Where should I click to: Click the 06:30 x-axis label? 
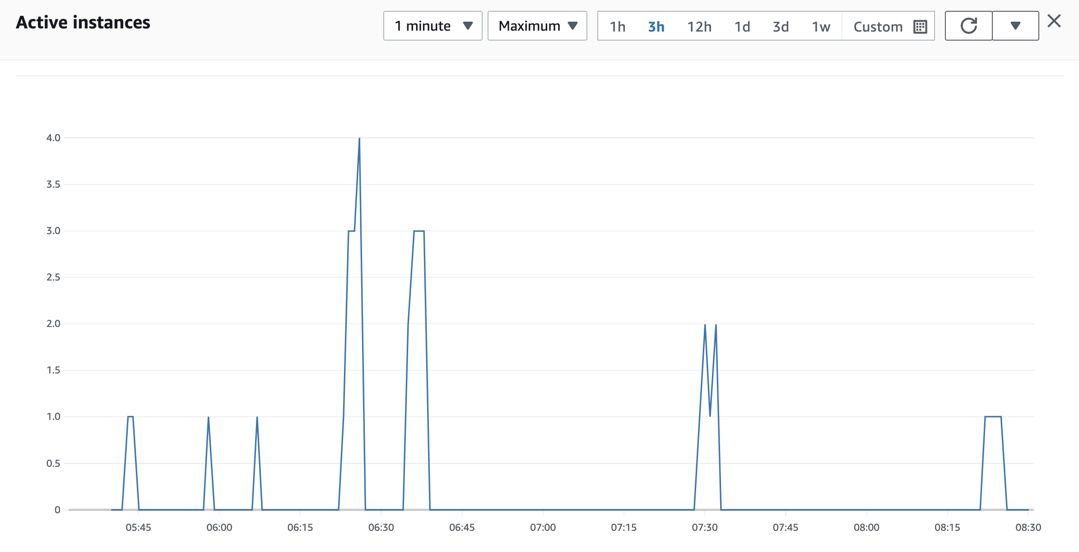tap(381, 527)
